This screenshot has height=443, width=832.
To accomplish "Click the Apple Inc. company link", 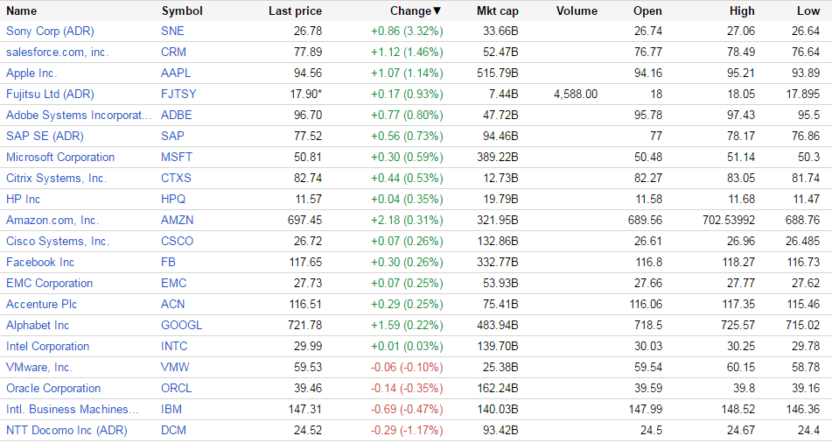I will pos(31,74).
